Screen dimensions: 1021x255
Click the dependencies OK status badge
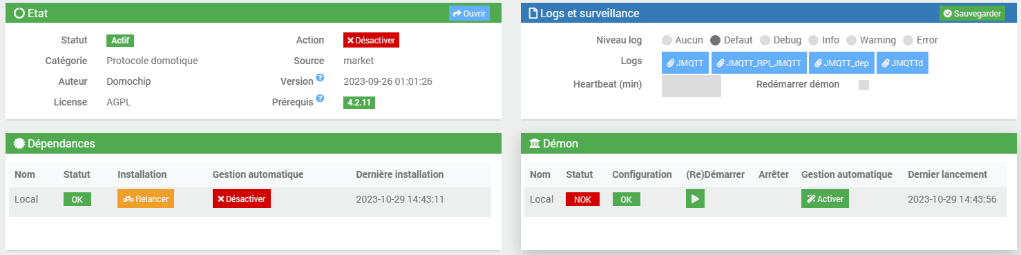click(x=77, y=199)
